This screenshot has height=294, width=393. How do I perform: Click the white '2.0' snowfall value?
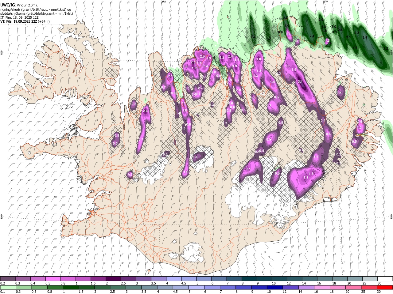coord(202,56)
